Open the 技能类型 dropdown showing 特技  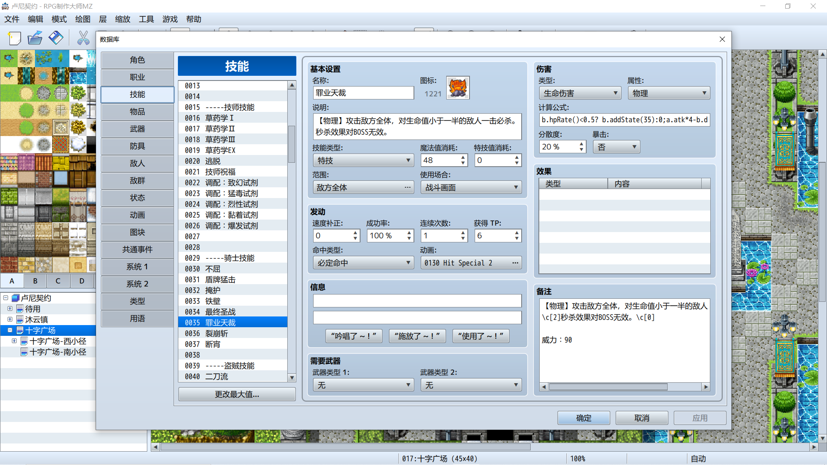[x=364, y=161]
